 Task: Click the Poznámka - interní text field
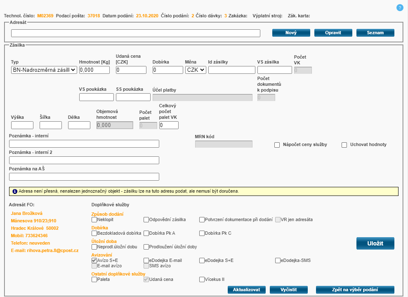click(84, 144)
